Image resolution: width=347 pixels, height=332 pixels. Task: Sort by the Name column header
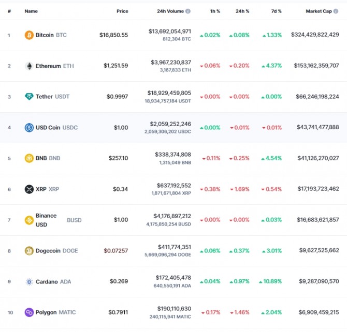[31, 11]
